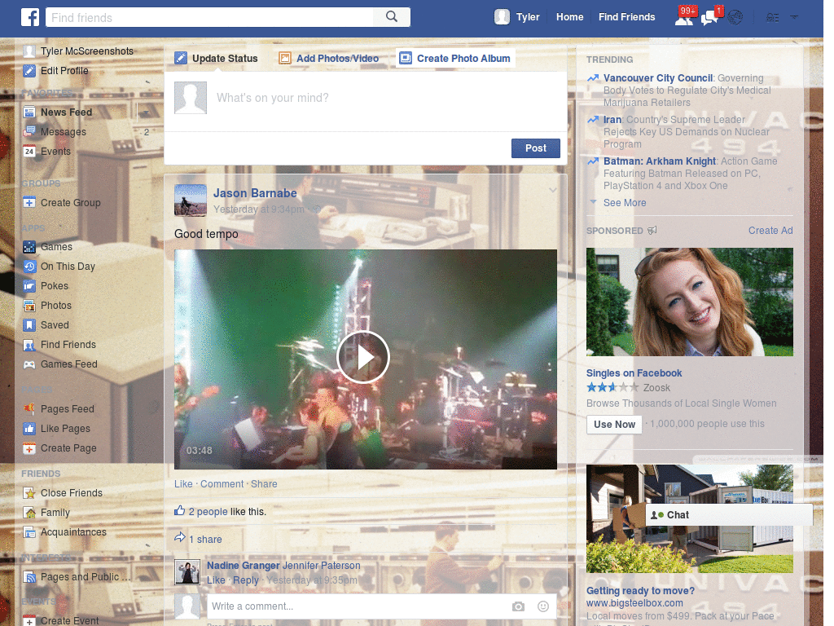Attach a photo via comment camera icon
The image size is (834, 626).
[x=518, y=606]
